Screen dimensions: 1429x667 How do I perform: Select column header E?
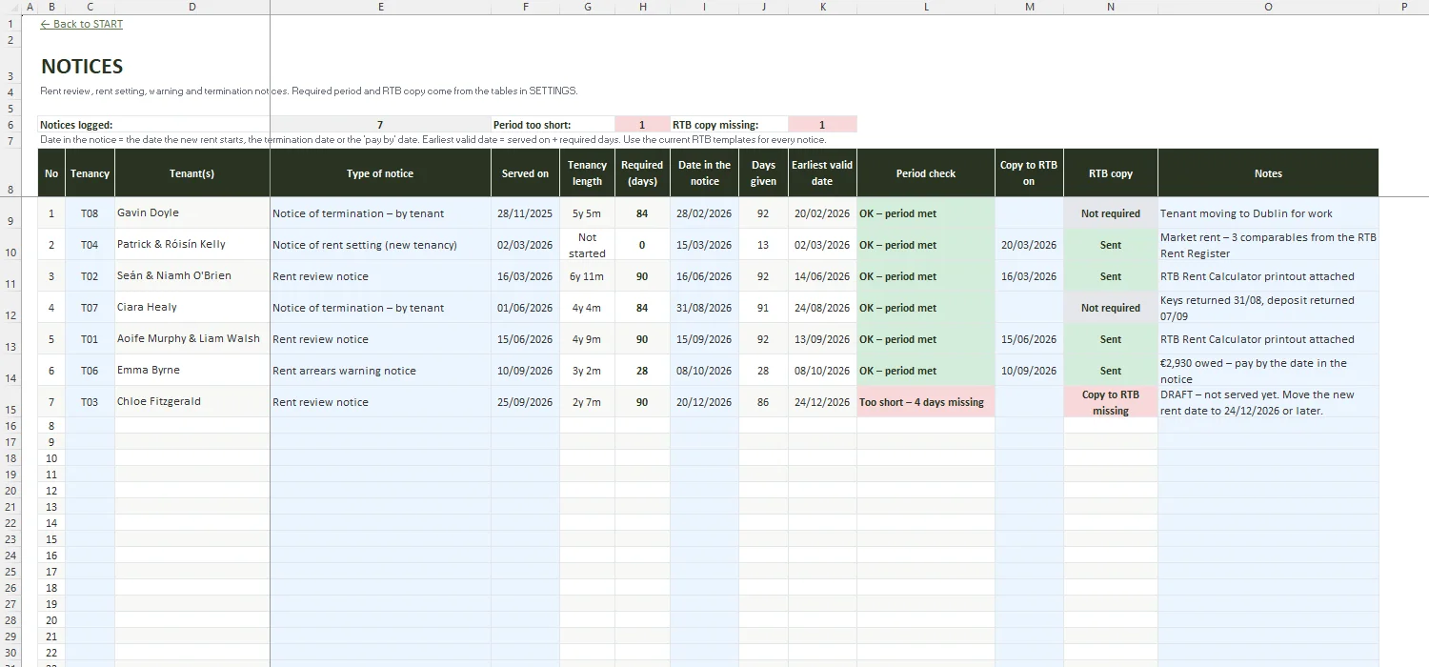tap(381, 7)
